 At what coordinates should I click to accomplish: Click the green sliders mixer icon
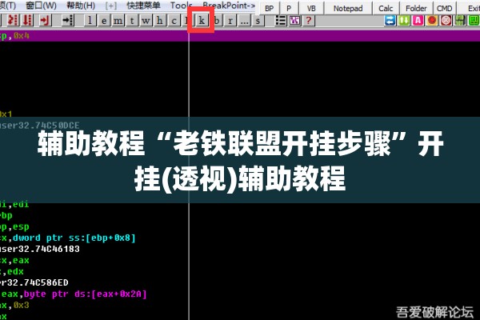coord(460,21)
